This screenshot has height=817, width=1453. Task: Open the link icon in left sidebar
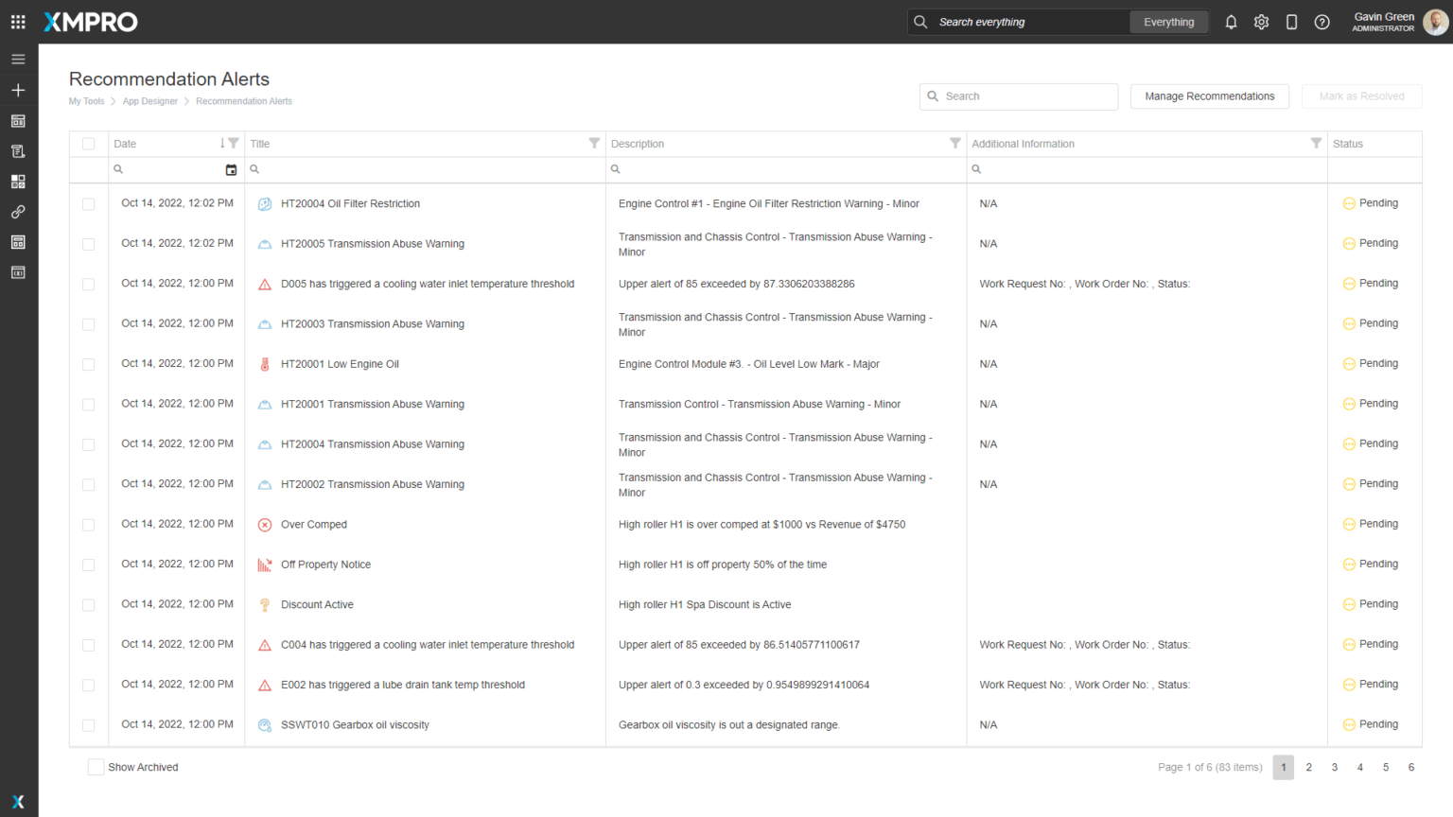pyautogui.click(x=18, y=212)
